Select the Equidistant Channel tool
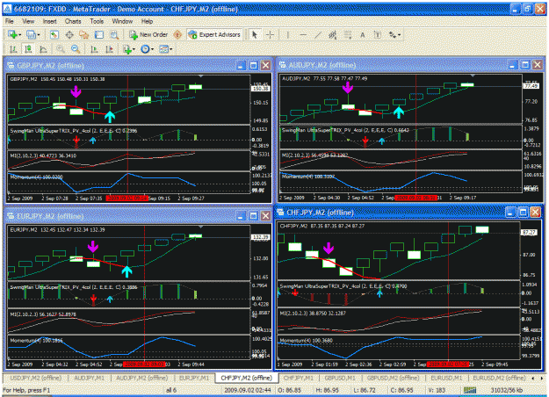 tap(333, 34)
